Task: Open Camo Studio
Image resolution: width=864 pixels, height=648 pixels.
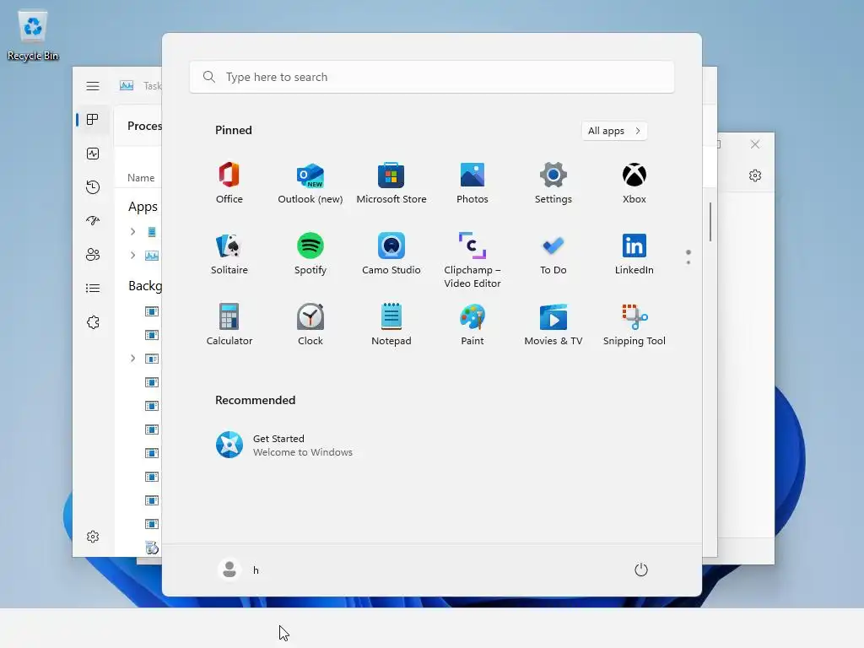Action: pos(391,254)
